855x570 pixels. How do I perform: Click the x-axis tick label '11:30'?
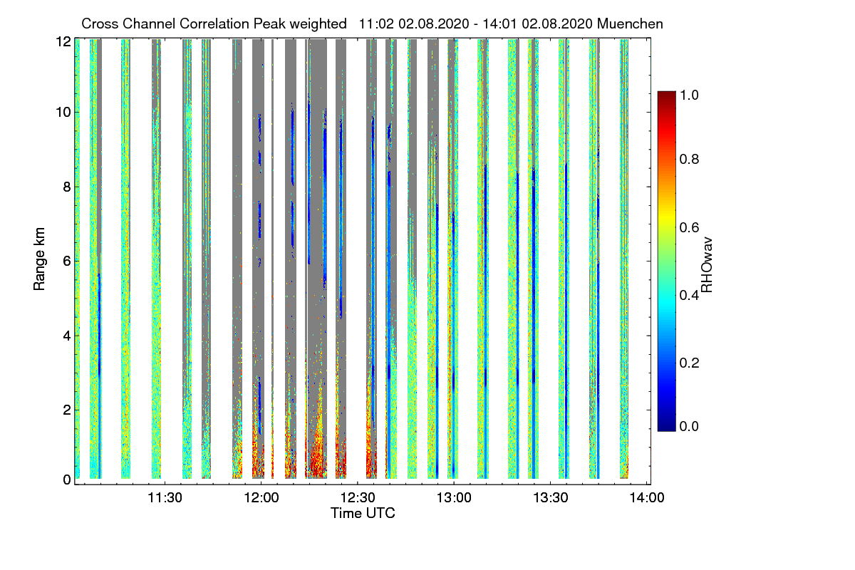pos(165,498)
